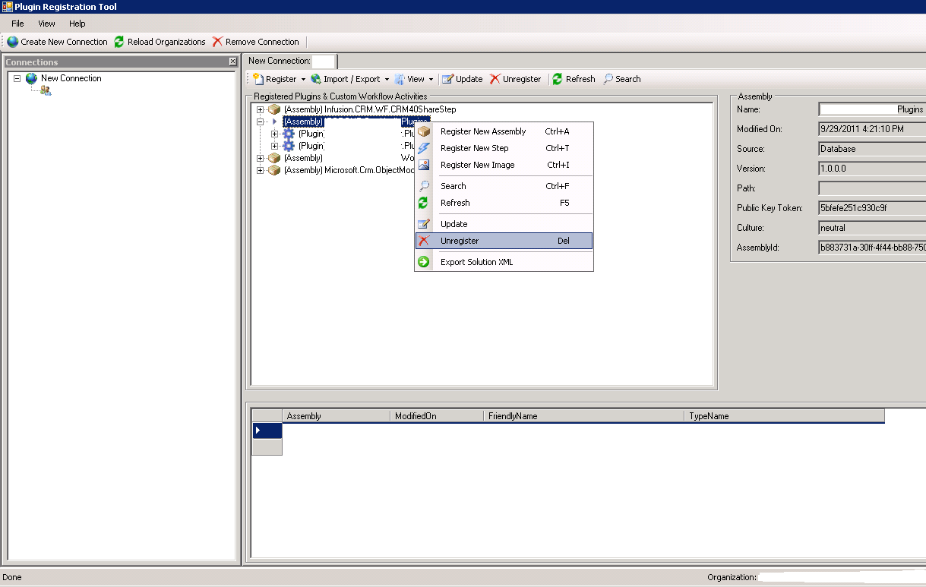Click the Refresh toolbar button

(574, 79)
